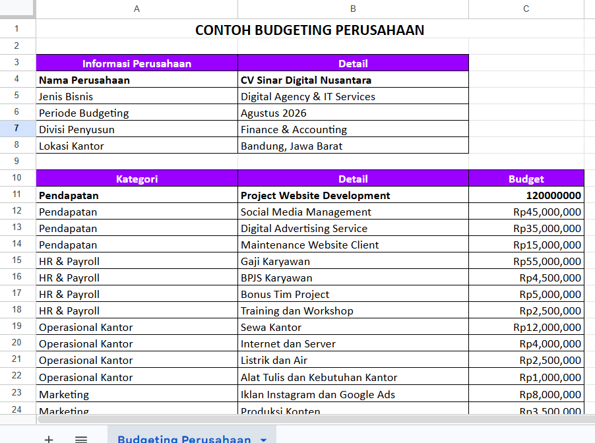This screenshot has height=443, width=595.
Task: Select the Detail header cell in row 10
Action: coord(354,178)
